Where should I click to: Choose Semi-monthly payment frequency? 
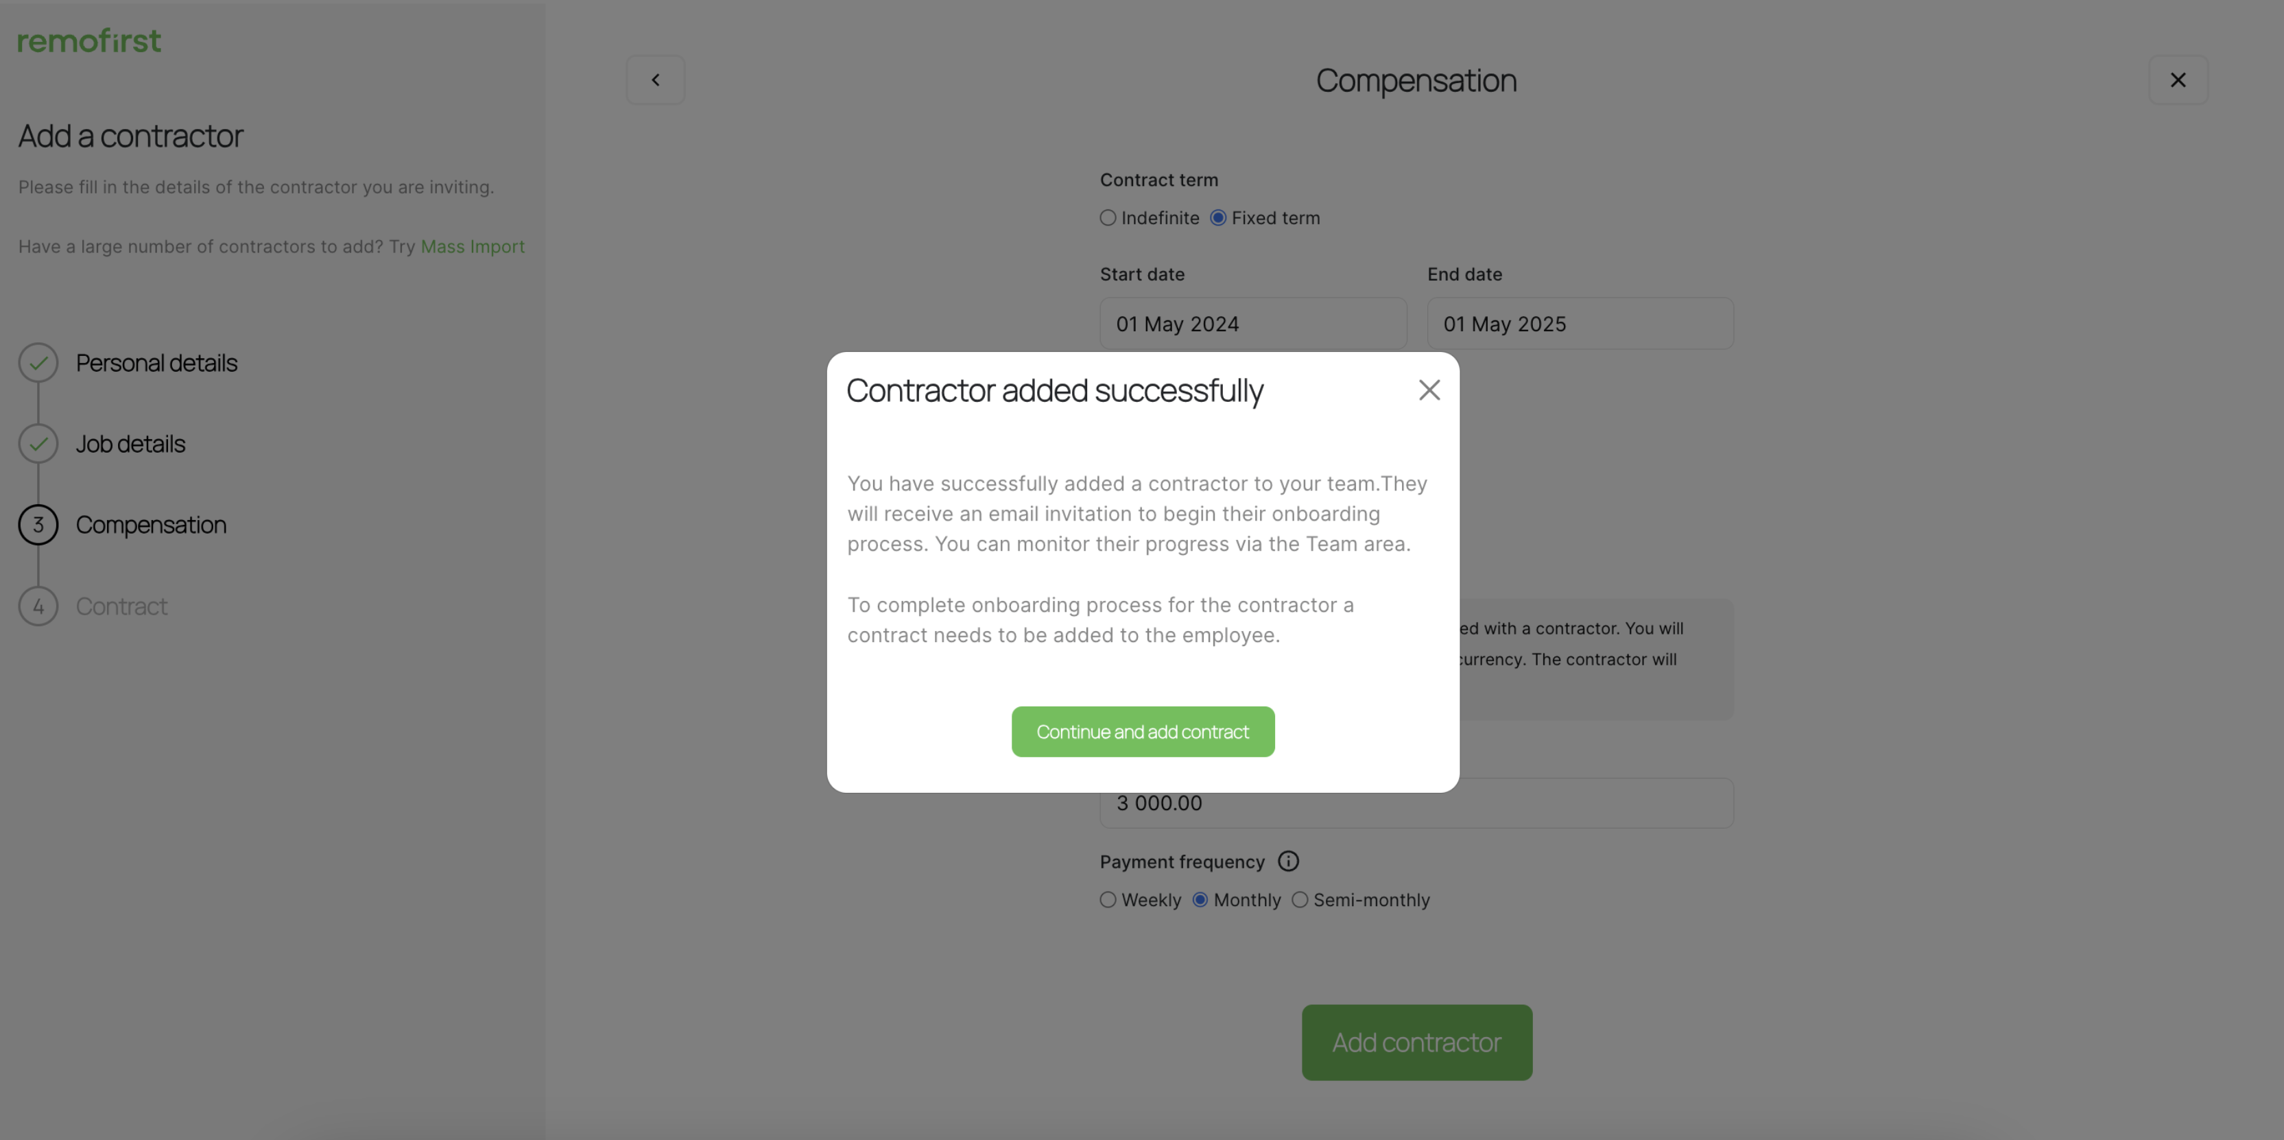point(1299,900)
